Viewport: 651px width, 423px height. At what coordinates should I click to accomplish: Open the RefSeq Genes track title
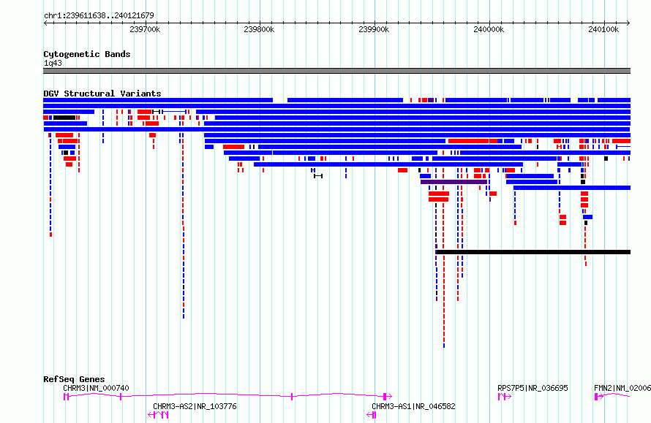tap(74, 379)
